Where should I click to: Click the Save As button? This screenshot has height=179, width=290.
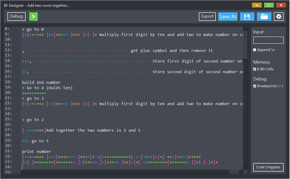pyautogui.click(x=228, y=16)
